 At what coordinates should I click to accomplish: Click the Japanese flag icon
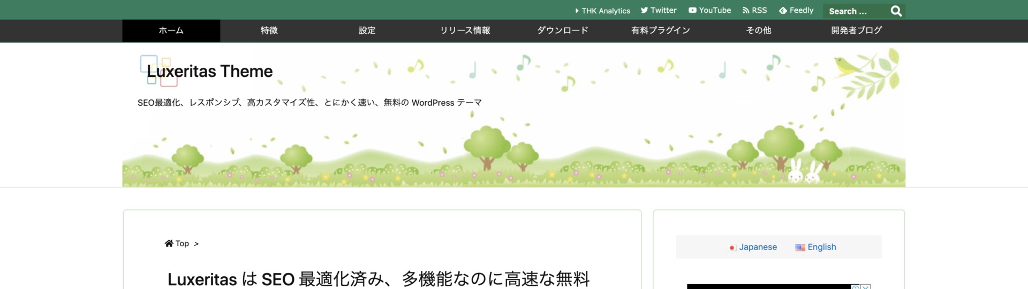tap(732, 247)
